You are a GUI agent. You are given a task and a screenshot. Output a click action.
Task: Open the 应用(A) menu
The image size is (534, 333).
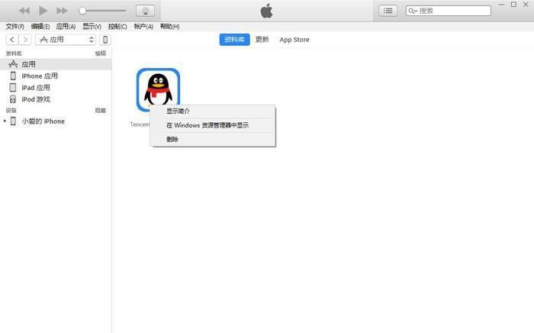pyautogui.click(x=66, y=26)
